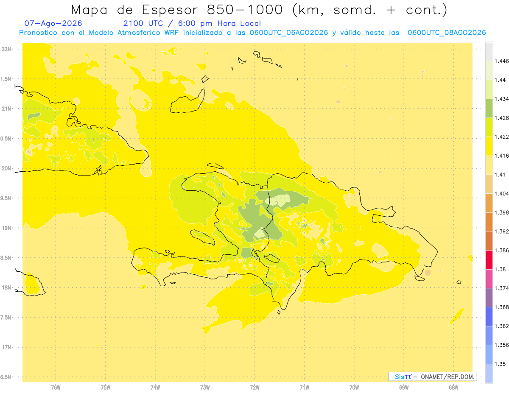The height and width of the screenshot is (393, 509).
Task: Click the 21N latitude axis label
Action: (7, 109)
